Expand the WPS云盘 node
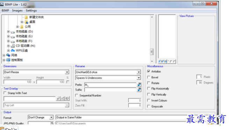This screenshot has height=130, width=229. pyautogui.click(x=8, y=50)
